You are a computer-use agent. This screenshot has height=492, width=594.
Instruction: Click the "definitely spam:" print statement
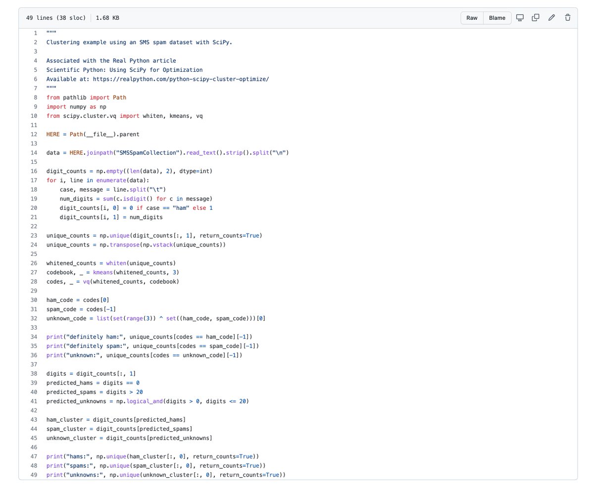click(x=152, y=346)
